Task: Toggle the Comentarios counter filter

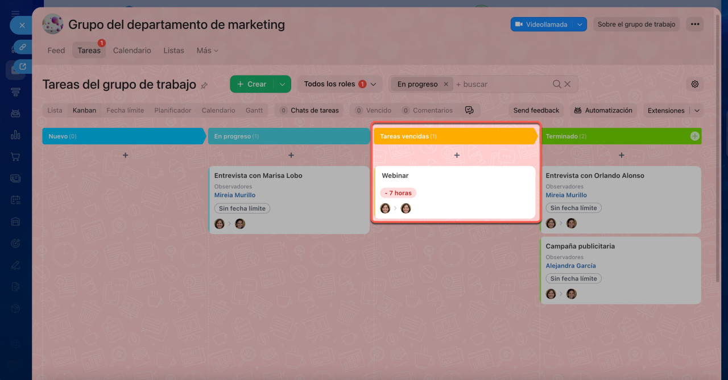Action: click(x=427, y=110)
